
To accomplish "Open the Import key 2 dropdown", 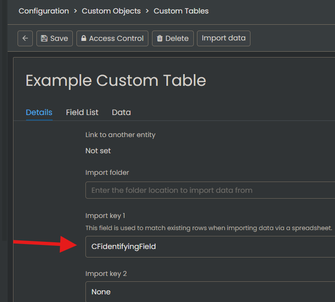I will (x=210, y=292).
